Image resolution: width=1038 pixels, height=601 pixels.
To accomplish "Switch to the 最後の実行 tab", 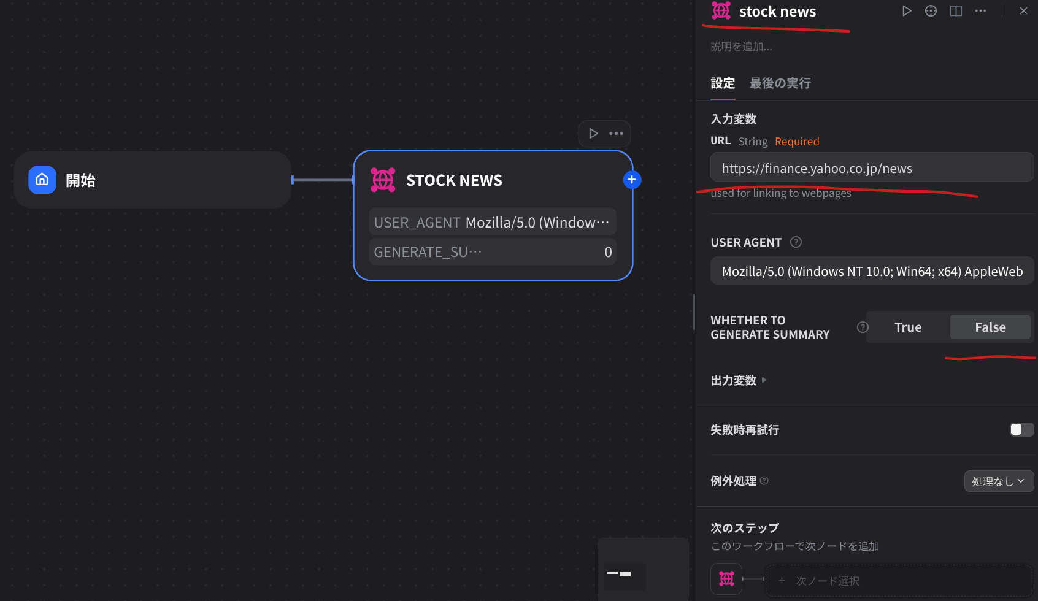I will pos(780,83).
